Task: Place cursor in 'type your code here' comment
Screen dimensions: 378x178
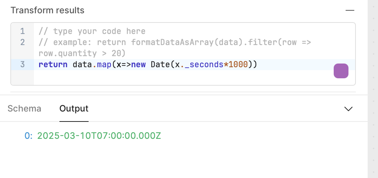Action: click(92, 31)
